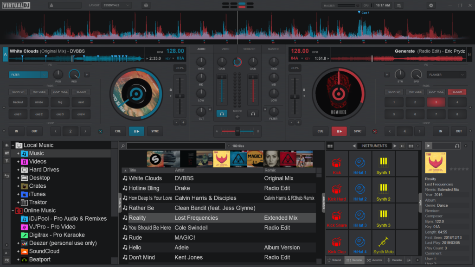Enable SYNC on the left deck
475x267 pixels.
pyautogui.click(x=155, y=131)
